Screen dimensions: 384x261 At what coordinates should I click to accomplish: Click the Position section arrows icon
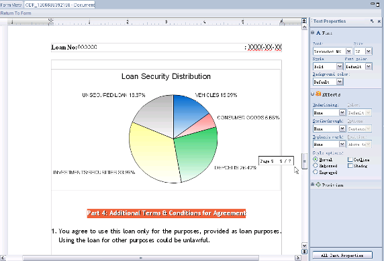(318, 185)
